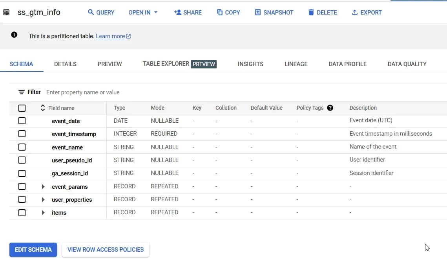Screen dimensions: 447x278
Task: Open the DATA PROFILE tab
Action: [x=347, y=64]
